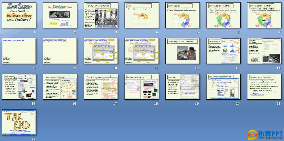Open slide 3 Fishing for Information
This screenshot has height=141, width=284.
coord(101,15)
